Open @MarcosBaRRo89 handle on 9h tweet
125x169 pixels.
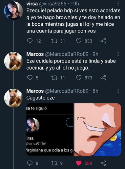[x=67, y=54]
